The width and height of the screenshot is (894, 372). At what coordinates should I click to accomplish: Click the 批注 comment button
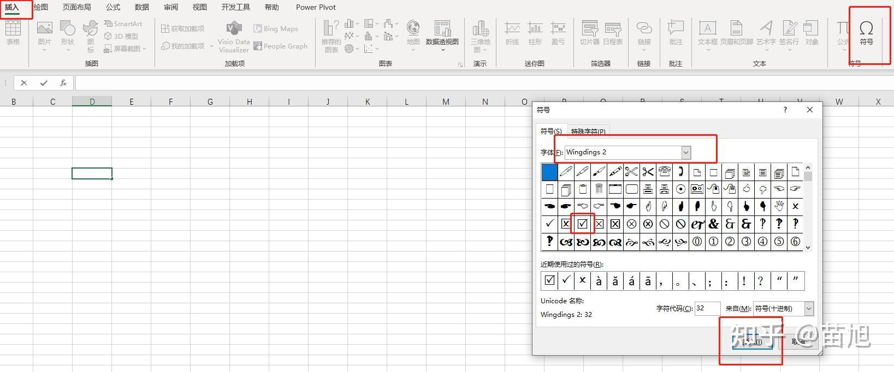676,33
